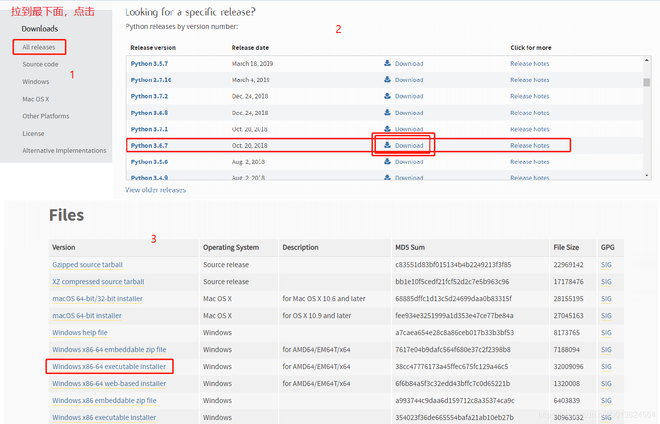Viewport: 660px width, 424px height.
Task: Open Release Notes for Python 2.7.16
Action: pyautogui.click(x=530, y=80)
